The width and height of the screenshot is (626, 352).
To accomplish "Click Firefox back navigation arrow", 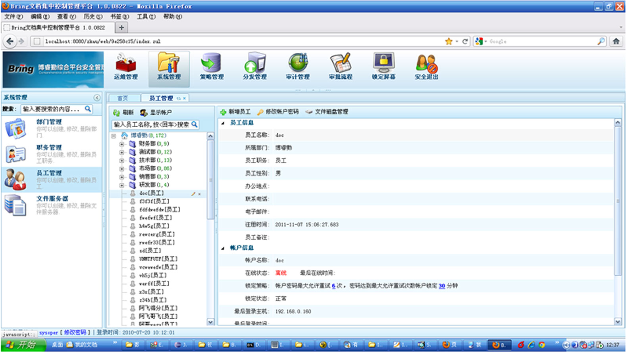I will (10, 41).
